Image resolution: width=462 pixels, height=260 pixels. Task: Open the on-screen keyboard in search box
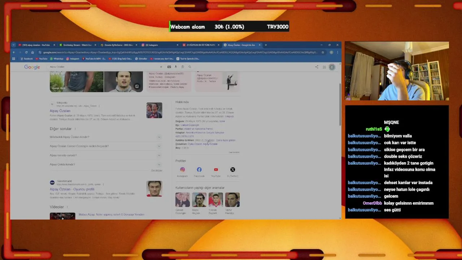169,67
